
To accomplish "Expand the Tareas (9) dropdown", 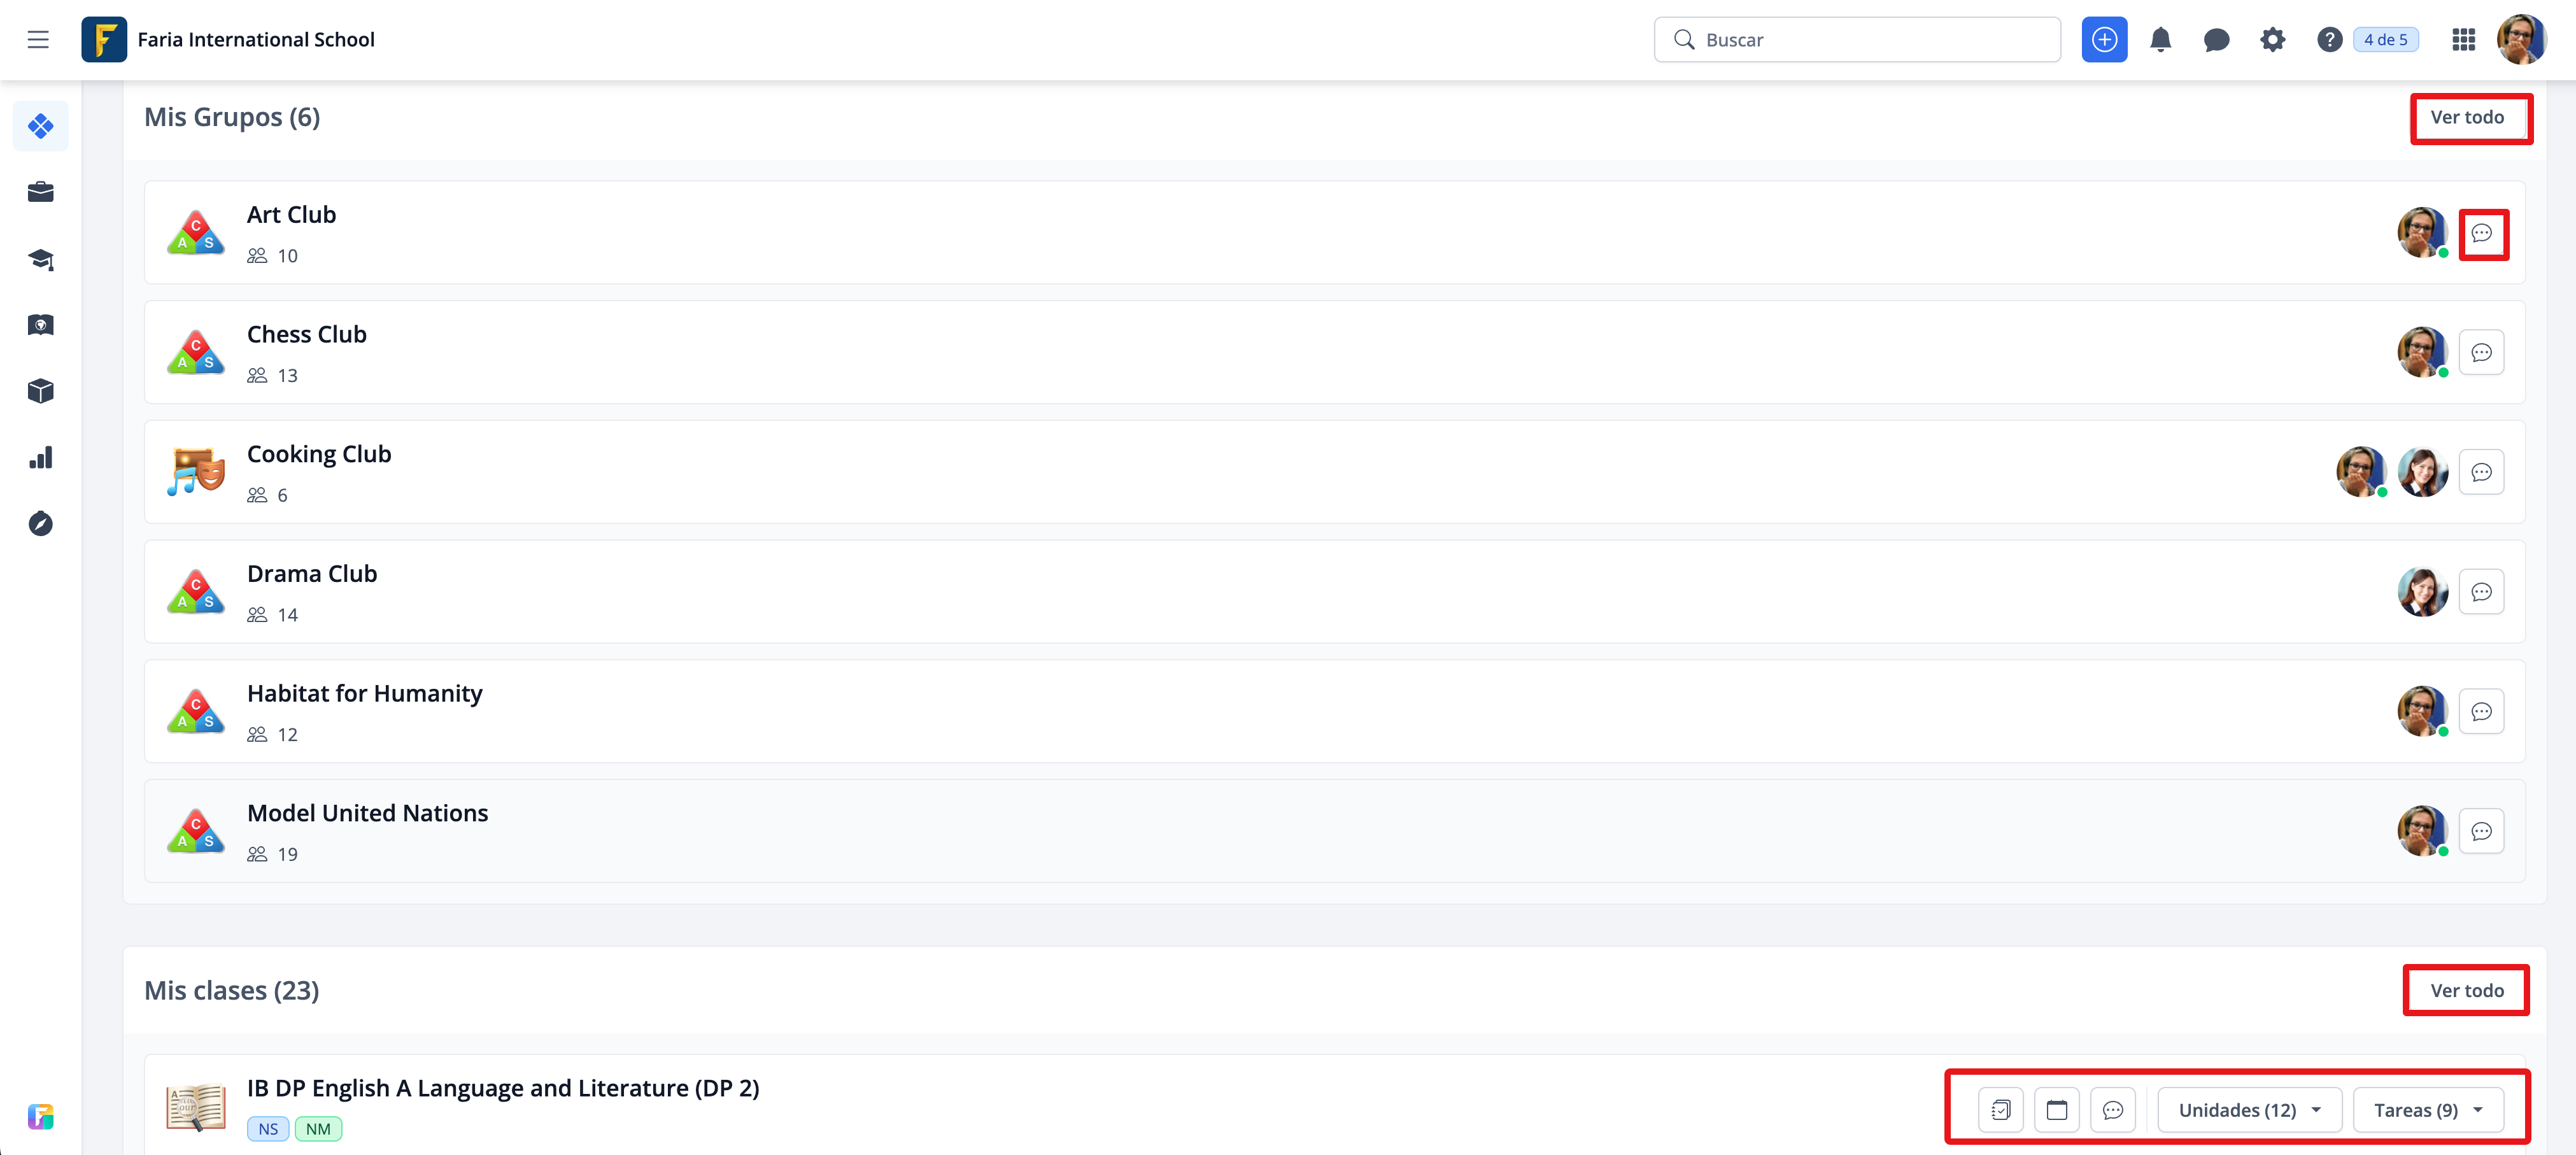I will (2427, 1110).
